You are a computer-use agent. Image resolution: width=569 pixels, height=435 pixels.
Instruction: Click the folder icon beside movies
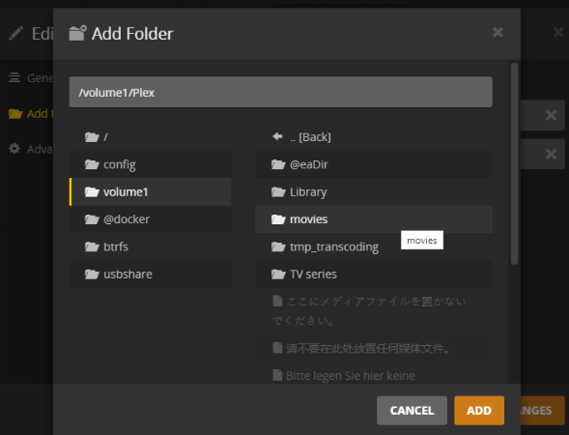278,219
